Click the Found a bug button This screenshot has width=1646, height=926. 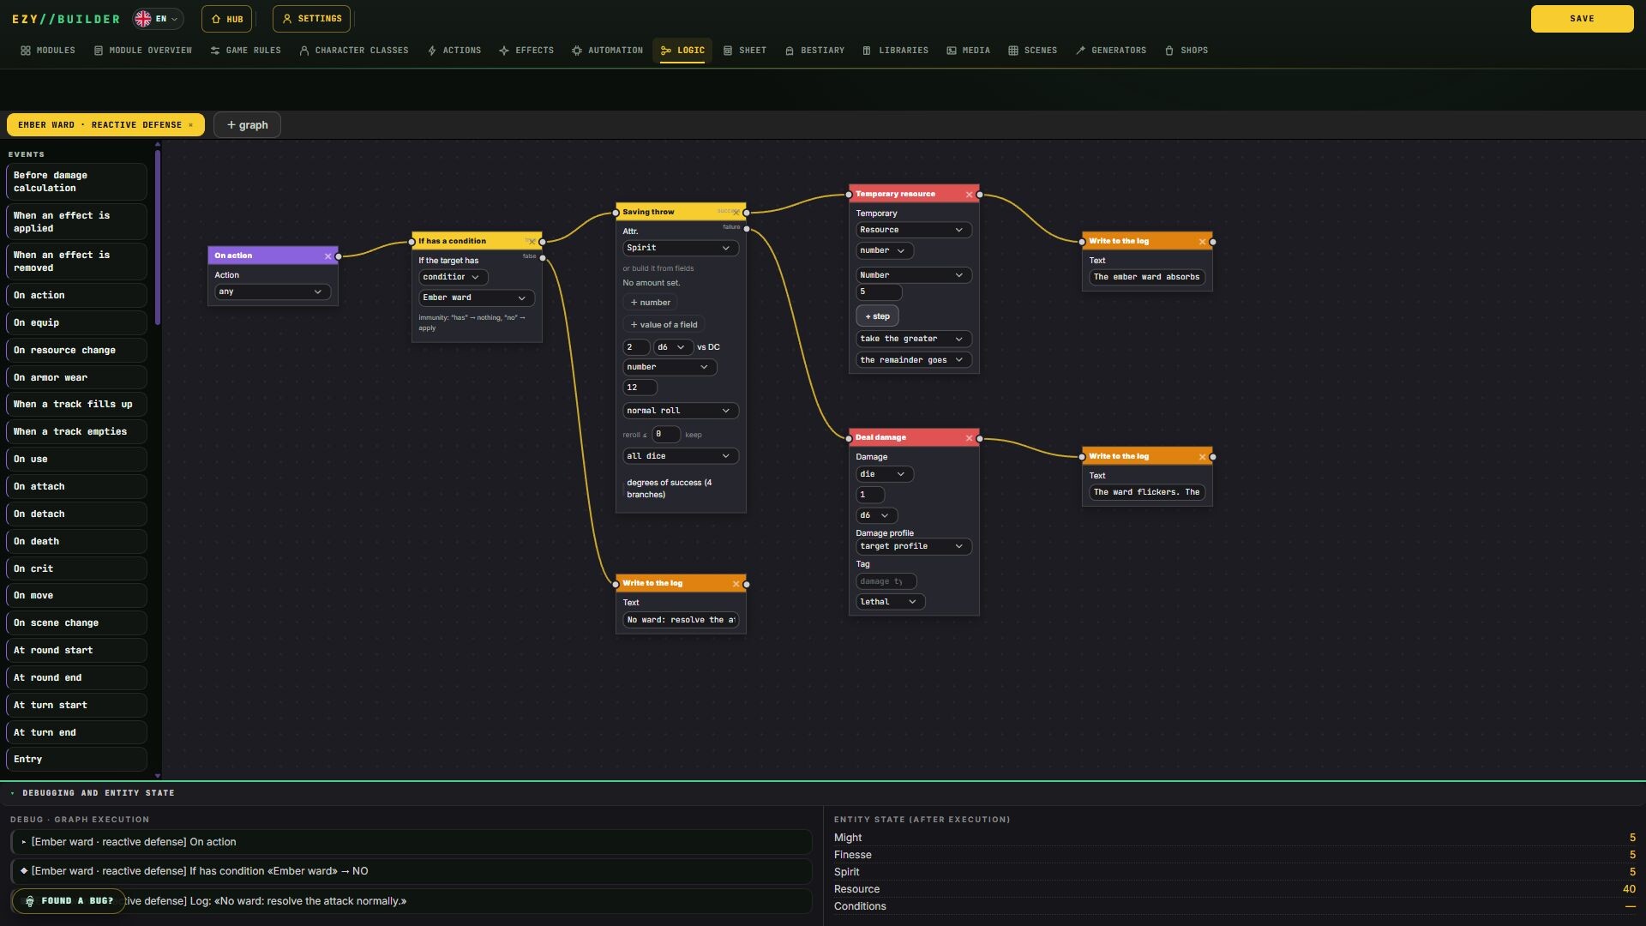[69, 901]
